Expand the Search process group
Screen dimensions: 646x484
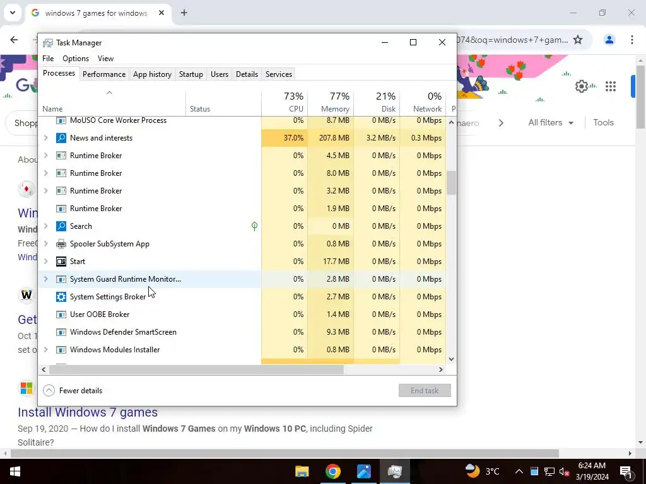click(45, 226)
